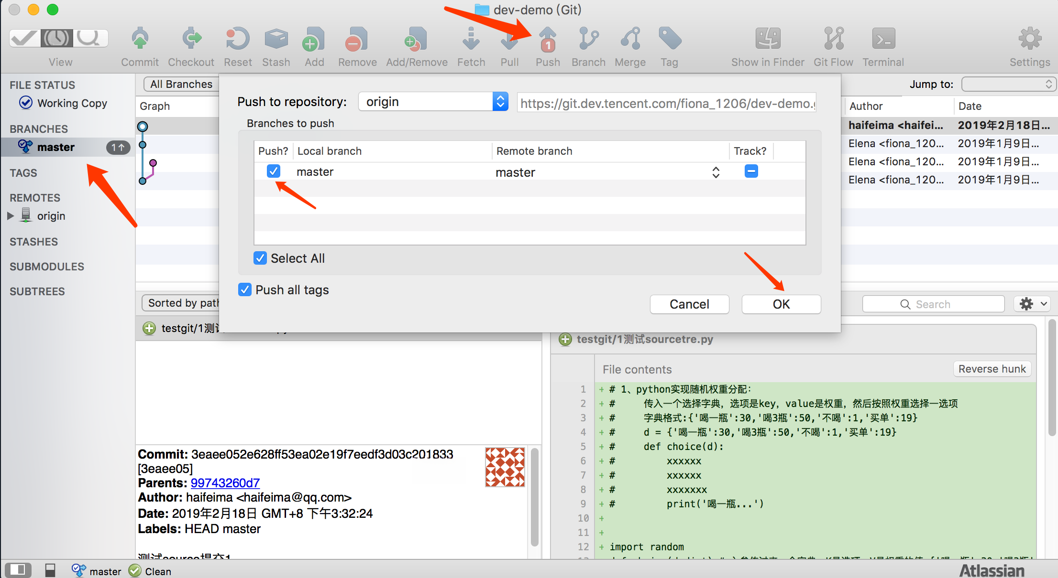The height and width of the screenshot is (578, 1058).
Task: Open the remote branch master selector
Action: 607,172
